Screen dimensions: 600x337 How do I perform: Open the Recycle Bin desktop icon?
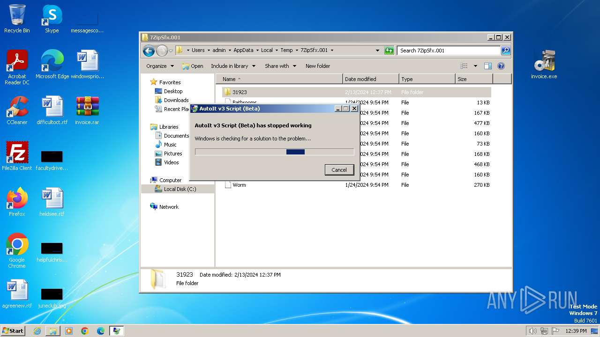[17, 19]
